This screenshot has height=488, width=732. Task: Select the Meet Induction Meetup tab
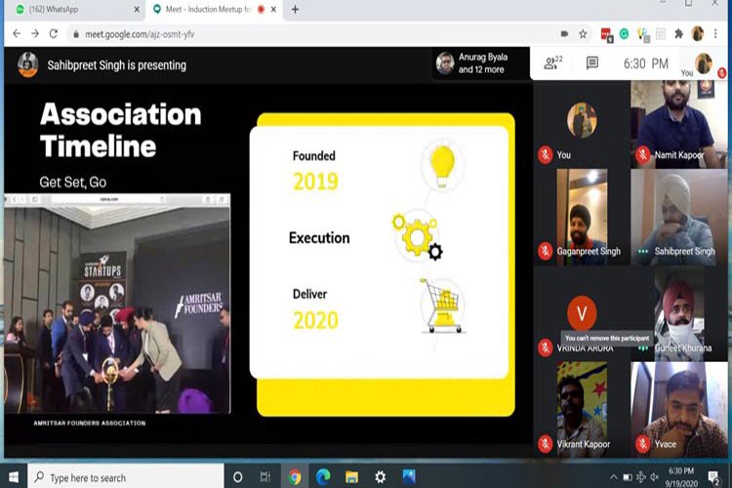(214, 10)
